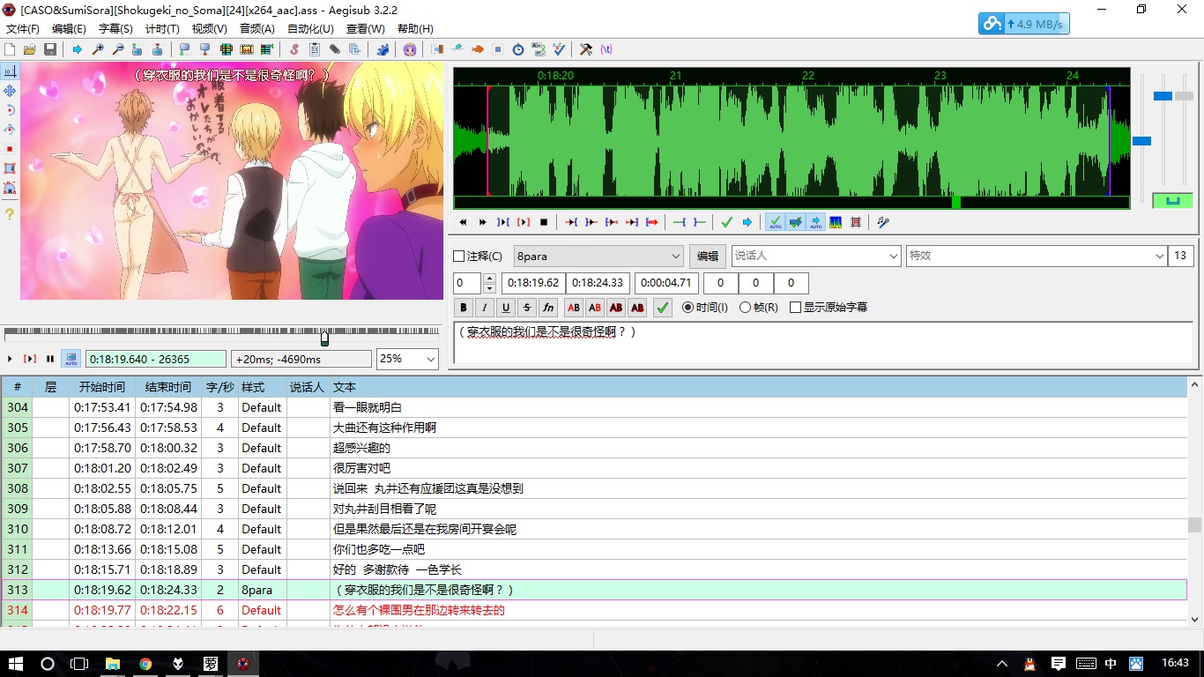Open the 编辑(E) menu
The image size is (1204, 677).
click(x=69, y=28)
